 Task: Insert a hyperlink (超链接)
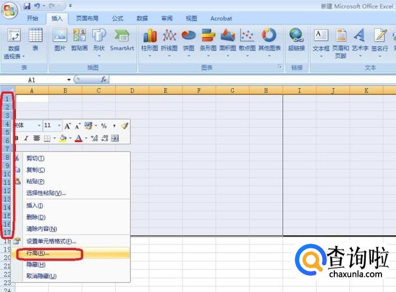(x=297, y=40)
